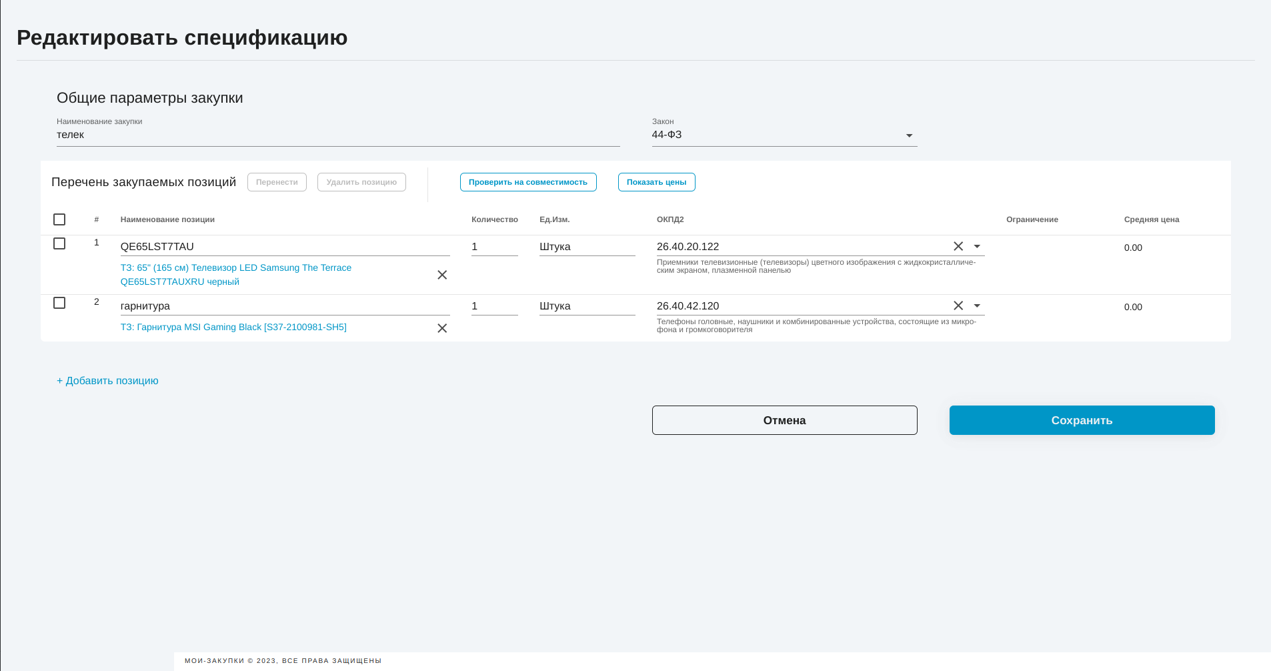
Task: Check the box for position 2 гарнитура
Action: [59, 303]
